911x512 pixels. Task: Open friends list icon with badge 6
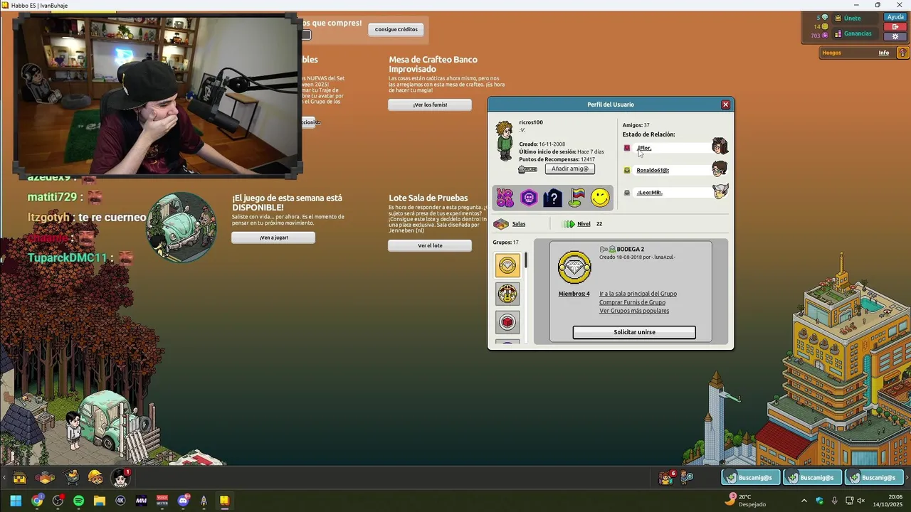pos(666,477)
